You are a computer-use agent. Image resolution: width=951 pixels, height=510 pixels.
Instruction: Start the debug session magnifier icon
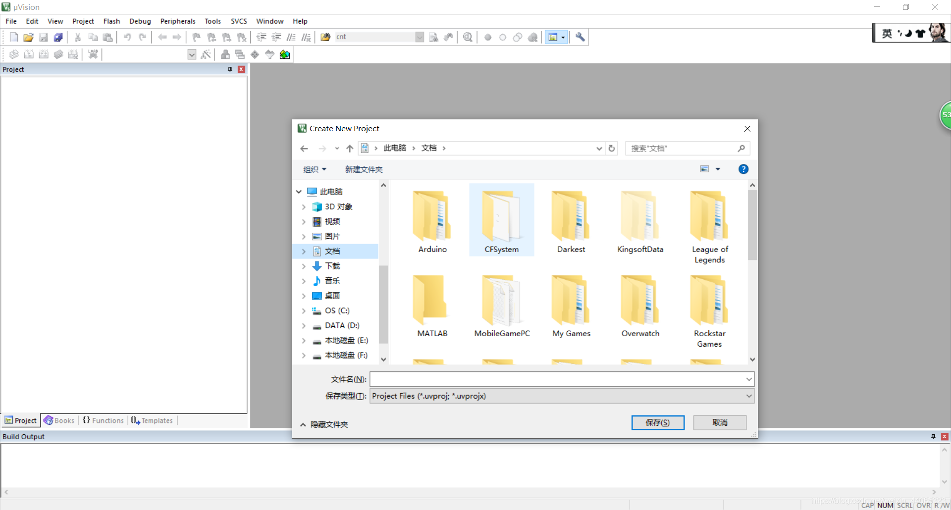[468, 37]
